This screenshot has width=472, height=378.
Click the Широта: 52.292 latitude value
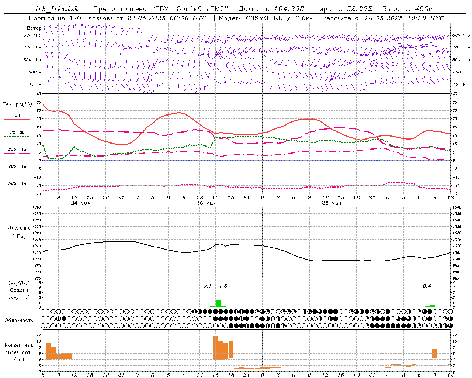pyautogui.click(x=343, y=9)
